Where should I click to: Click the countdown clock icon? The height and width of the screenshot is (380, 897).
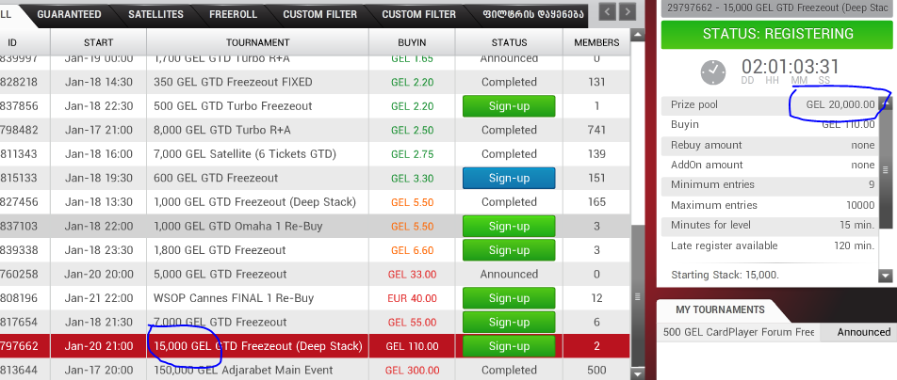tap(714, 71)
